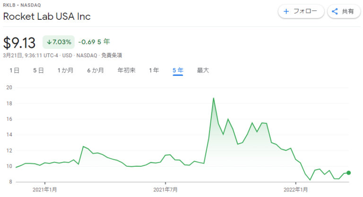Image resolution: width=363 pixels, height=197 pixels.
Task: Switch to the 1か月 range tab
Action: 65,70
